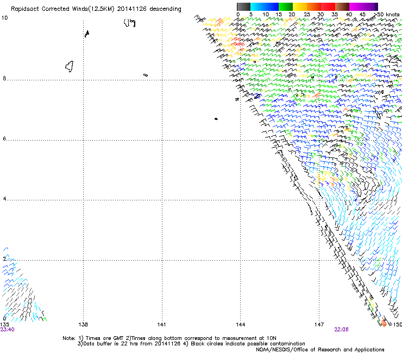Click the longitude label '144'

(241, 325)
